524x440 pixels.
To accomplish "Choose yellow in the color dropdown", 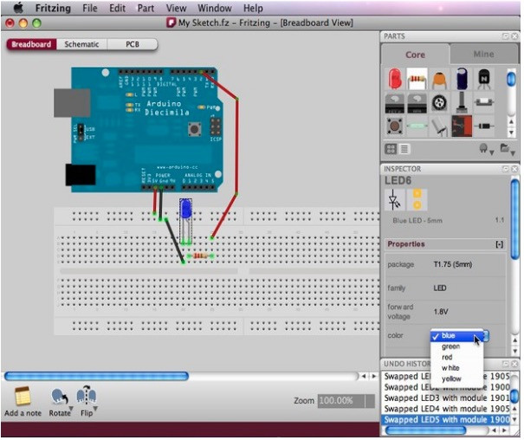I will [451, 379].
